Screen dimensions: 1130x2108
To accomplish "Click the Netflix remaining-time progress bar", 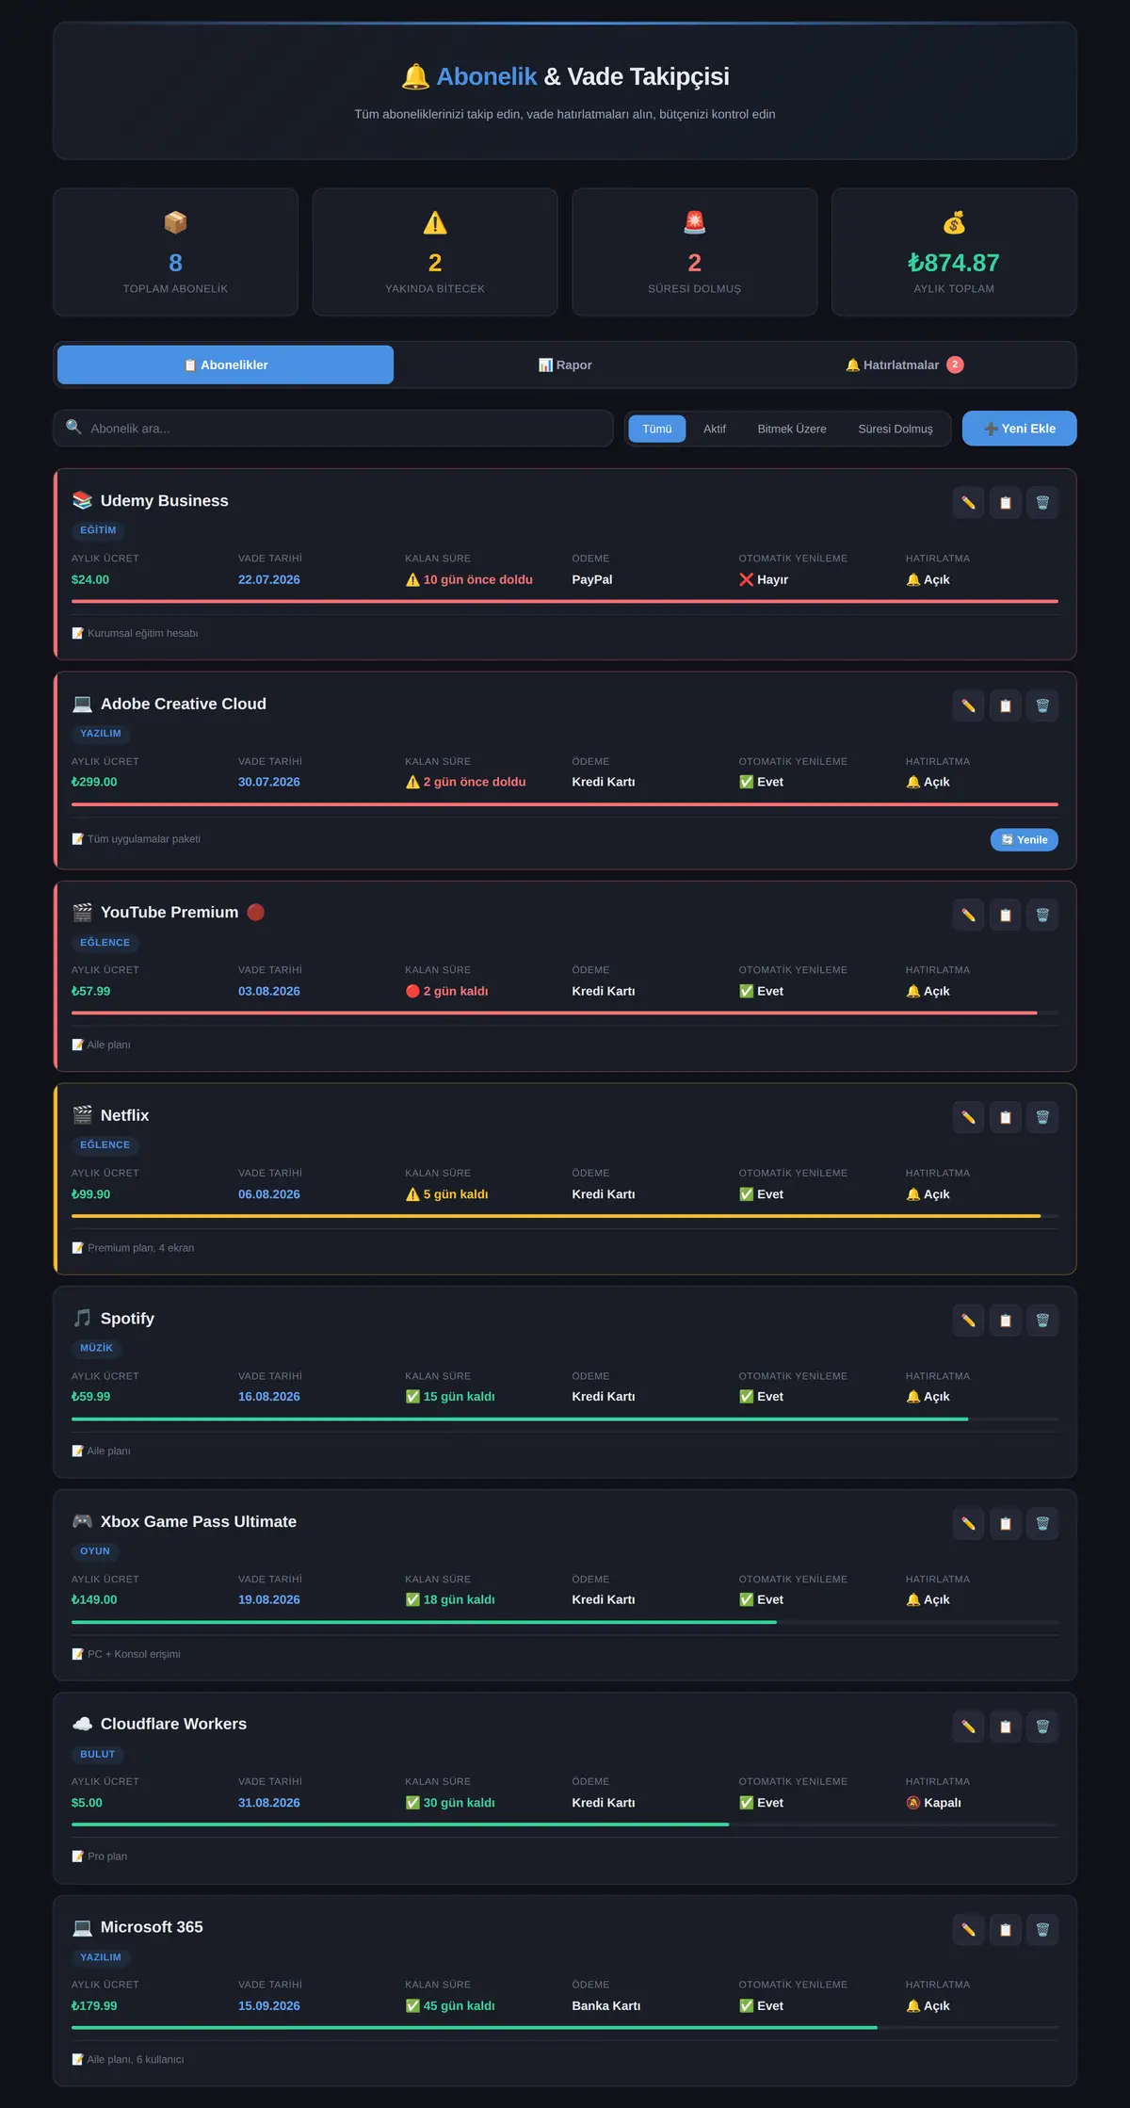I will coord(565,1216).
